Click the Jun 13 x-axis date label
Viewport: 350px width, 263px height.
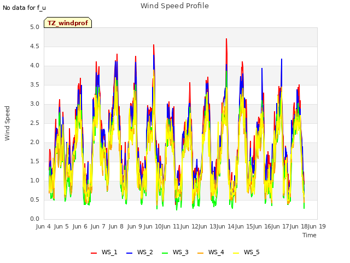(x=207, y=226)
